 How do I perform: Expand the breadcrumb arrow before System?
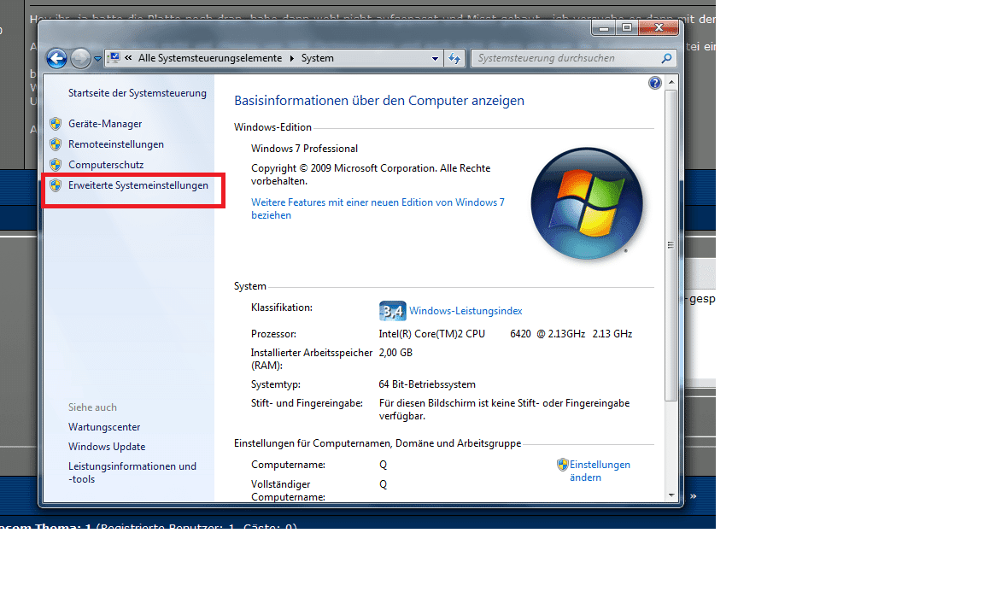coord(292,58)
